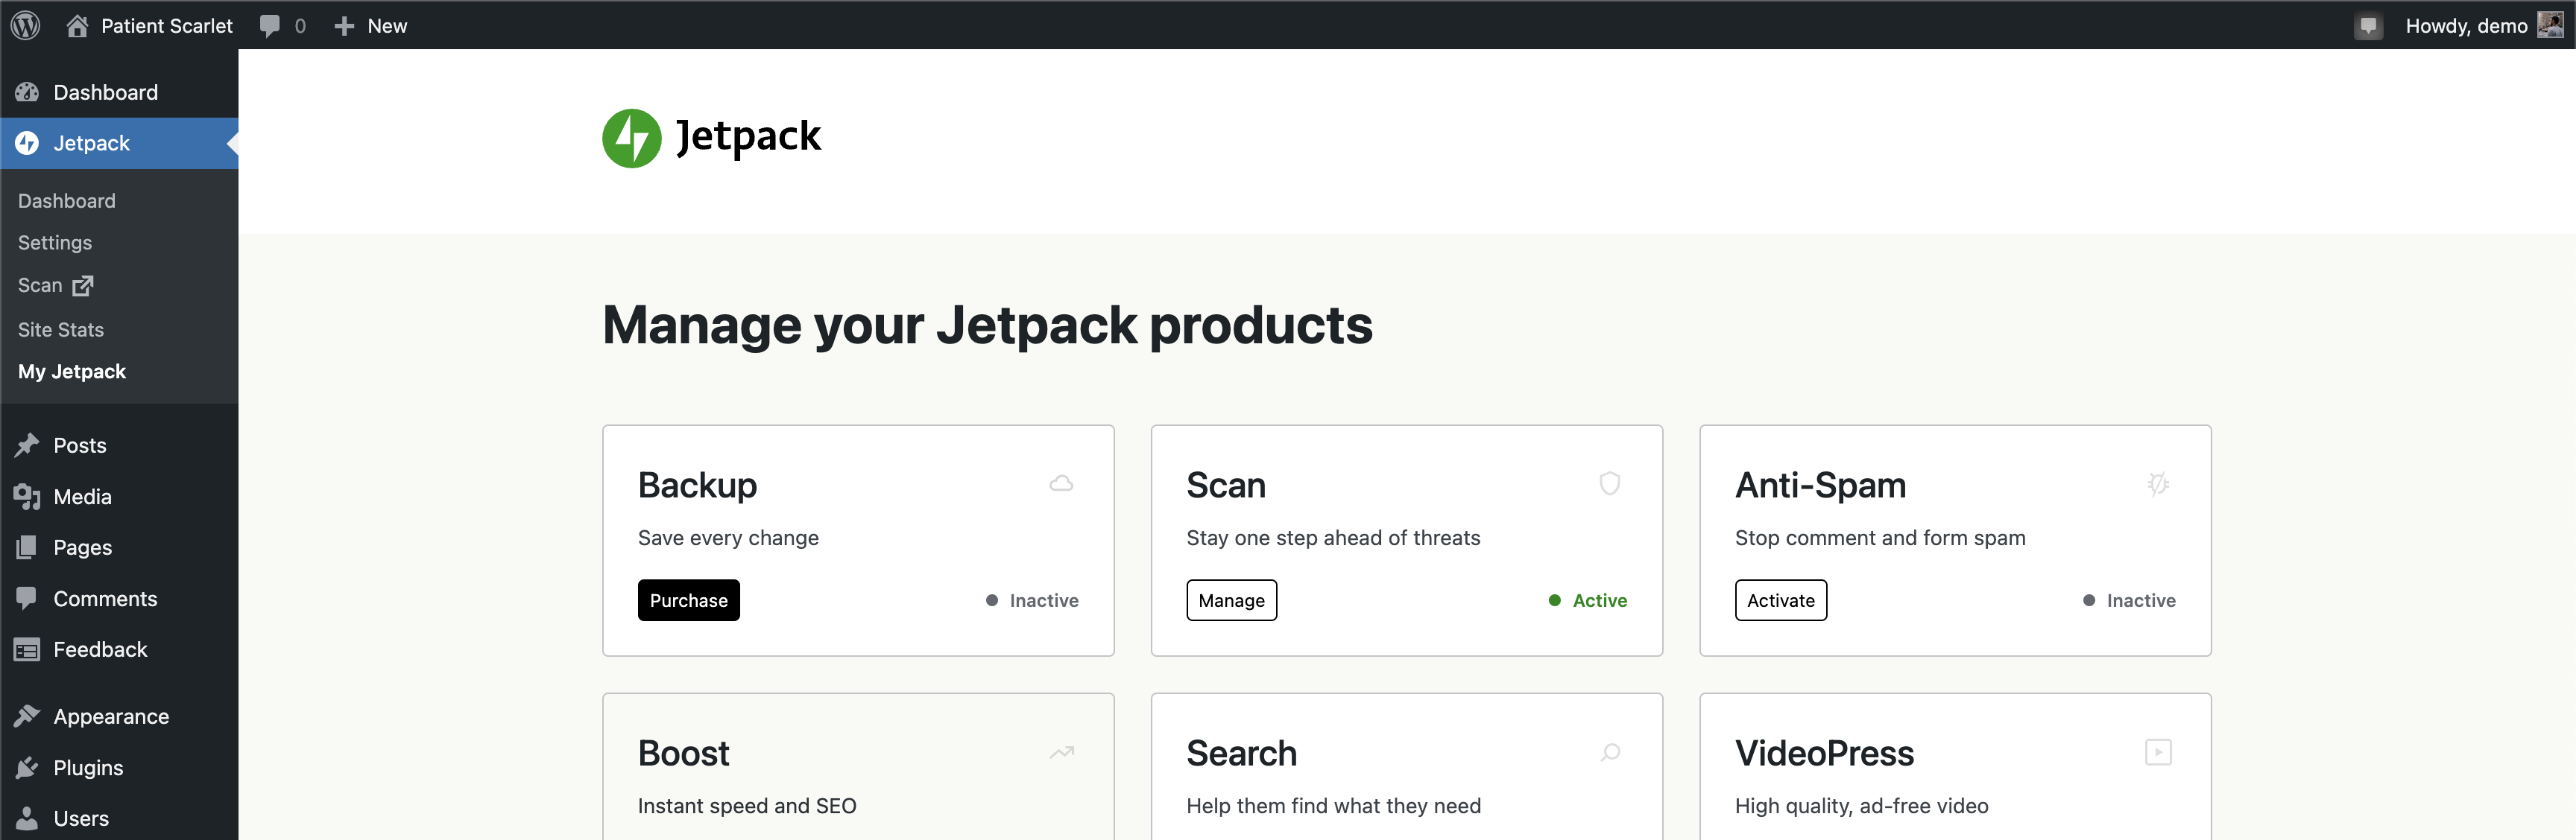This screenshot has height=840, width=2576.
Task: Open the Posts menu
Action: click(119, 445)
